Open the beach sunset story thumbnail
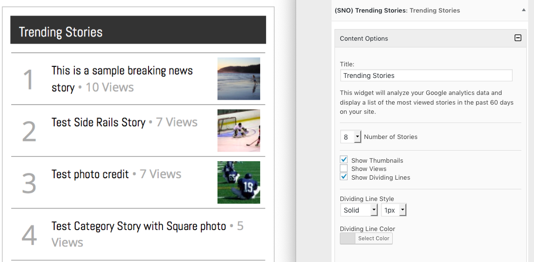Viewport: 534px width, 262px height. point(239,78)
